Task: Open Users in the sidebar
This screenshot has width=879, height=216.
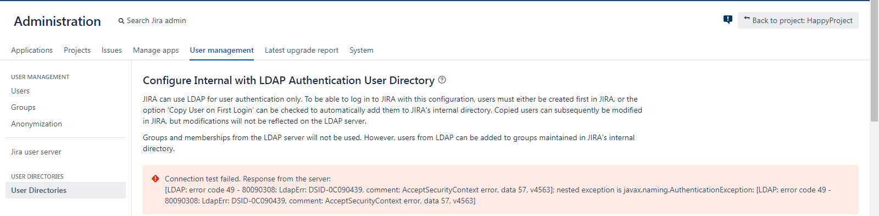Action: [20, 91]
